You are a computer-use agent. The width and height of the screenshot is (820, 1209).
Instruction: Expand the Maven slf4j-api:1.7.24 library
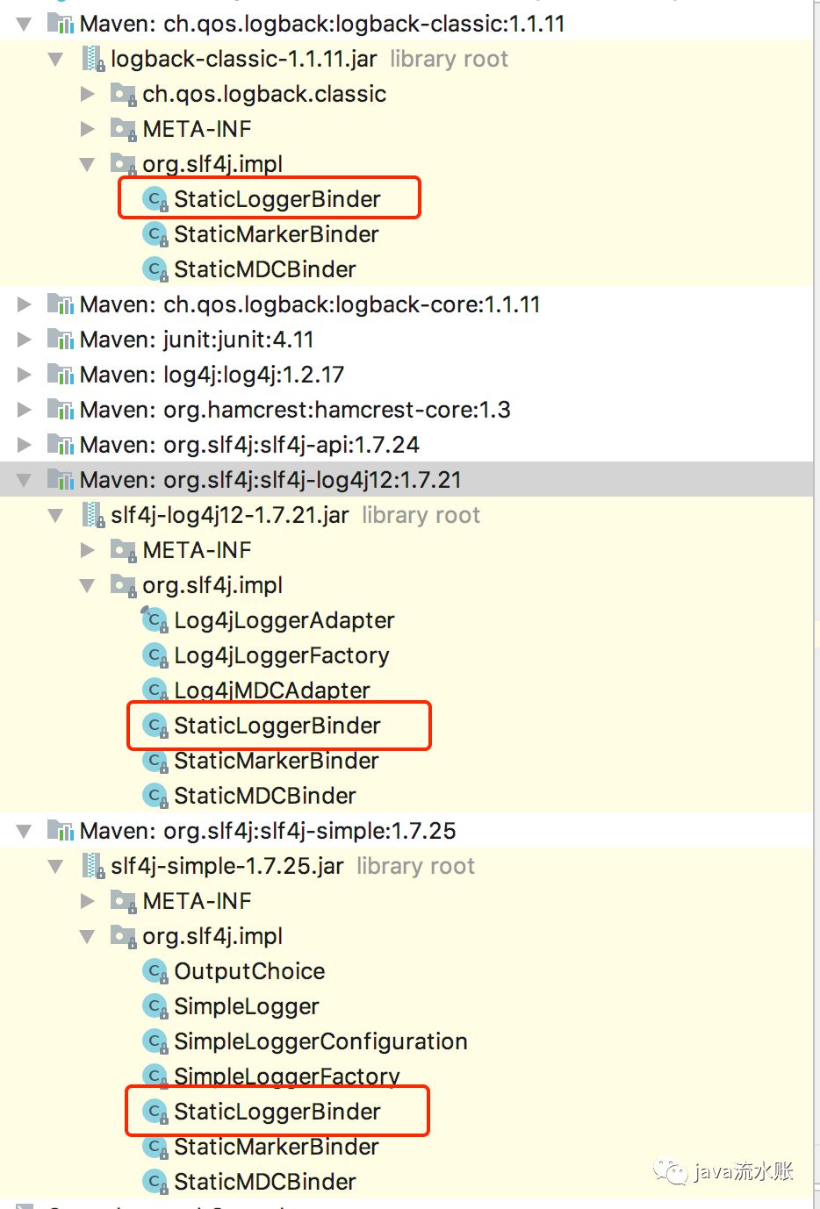point(25,445)
